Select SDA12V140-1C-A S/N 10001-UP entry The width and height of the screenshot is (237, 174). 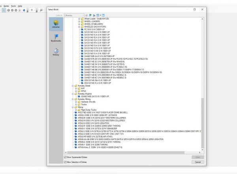98,83
